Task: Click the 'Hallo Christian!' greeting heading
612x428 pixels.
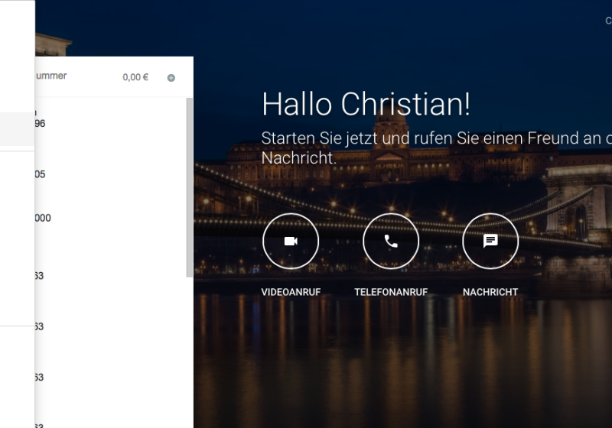Action: (366, 104)
